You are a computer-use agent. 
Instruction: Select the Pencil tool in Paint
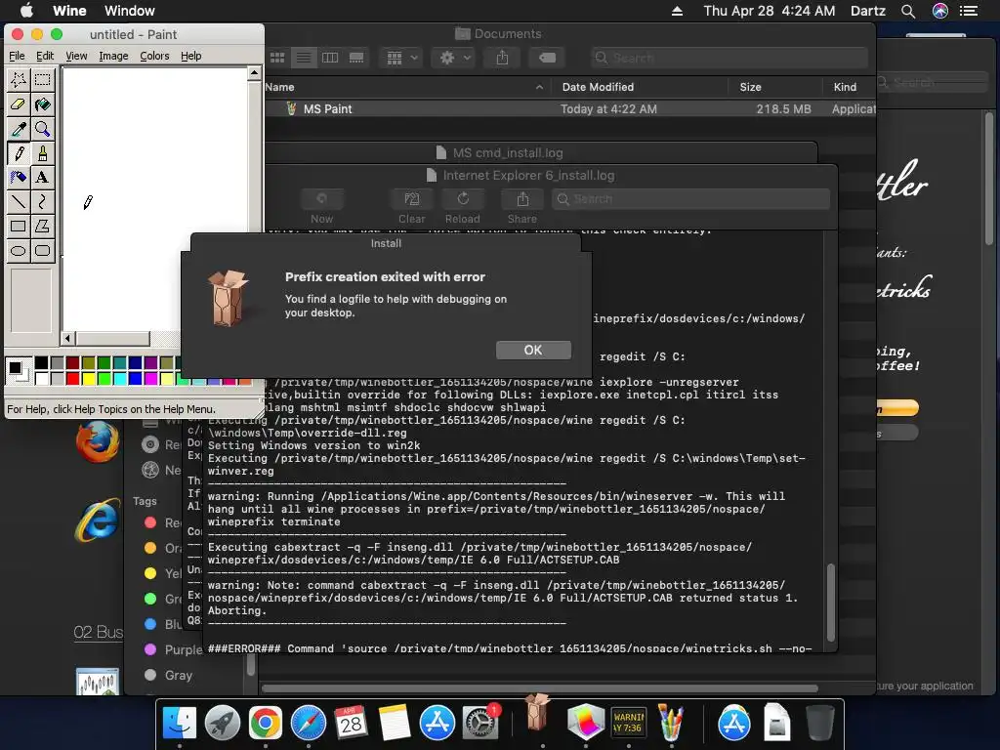pos(19,153)
